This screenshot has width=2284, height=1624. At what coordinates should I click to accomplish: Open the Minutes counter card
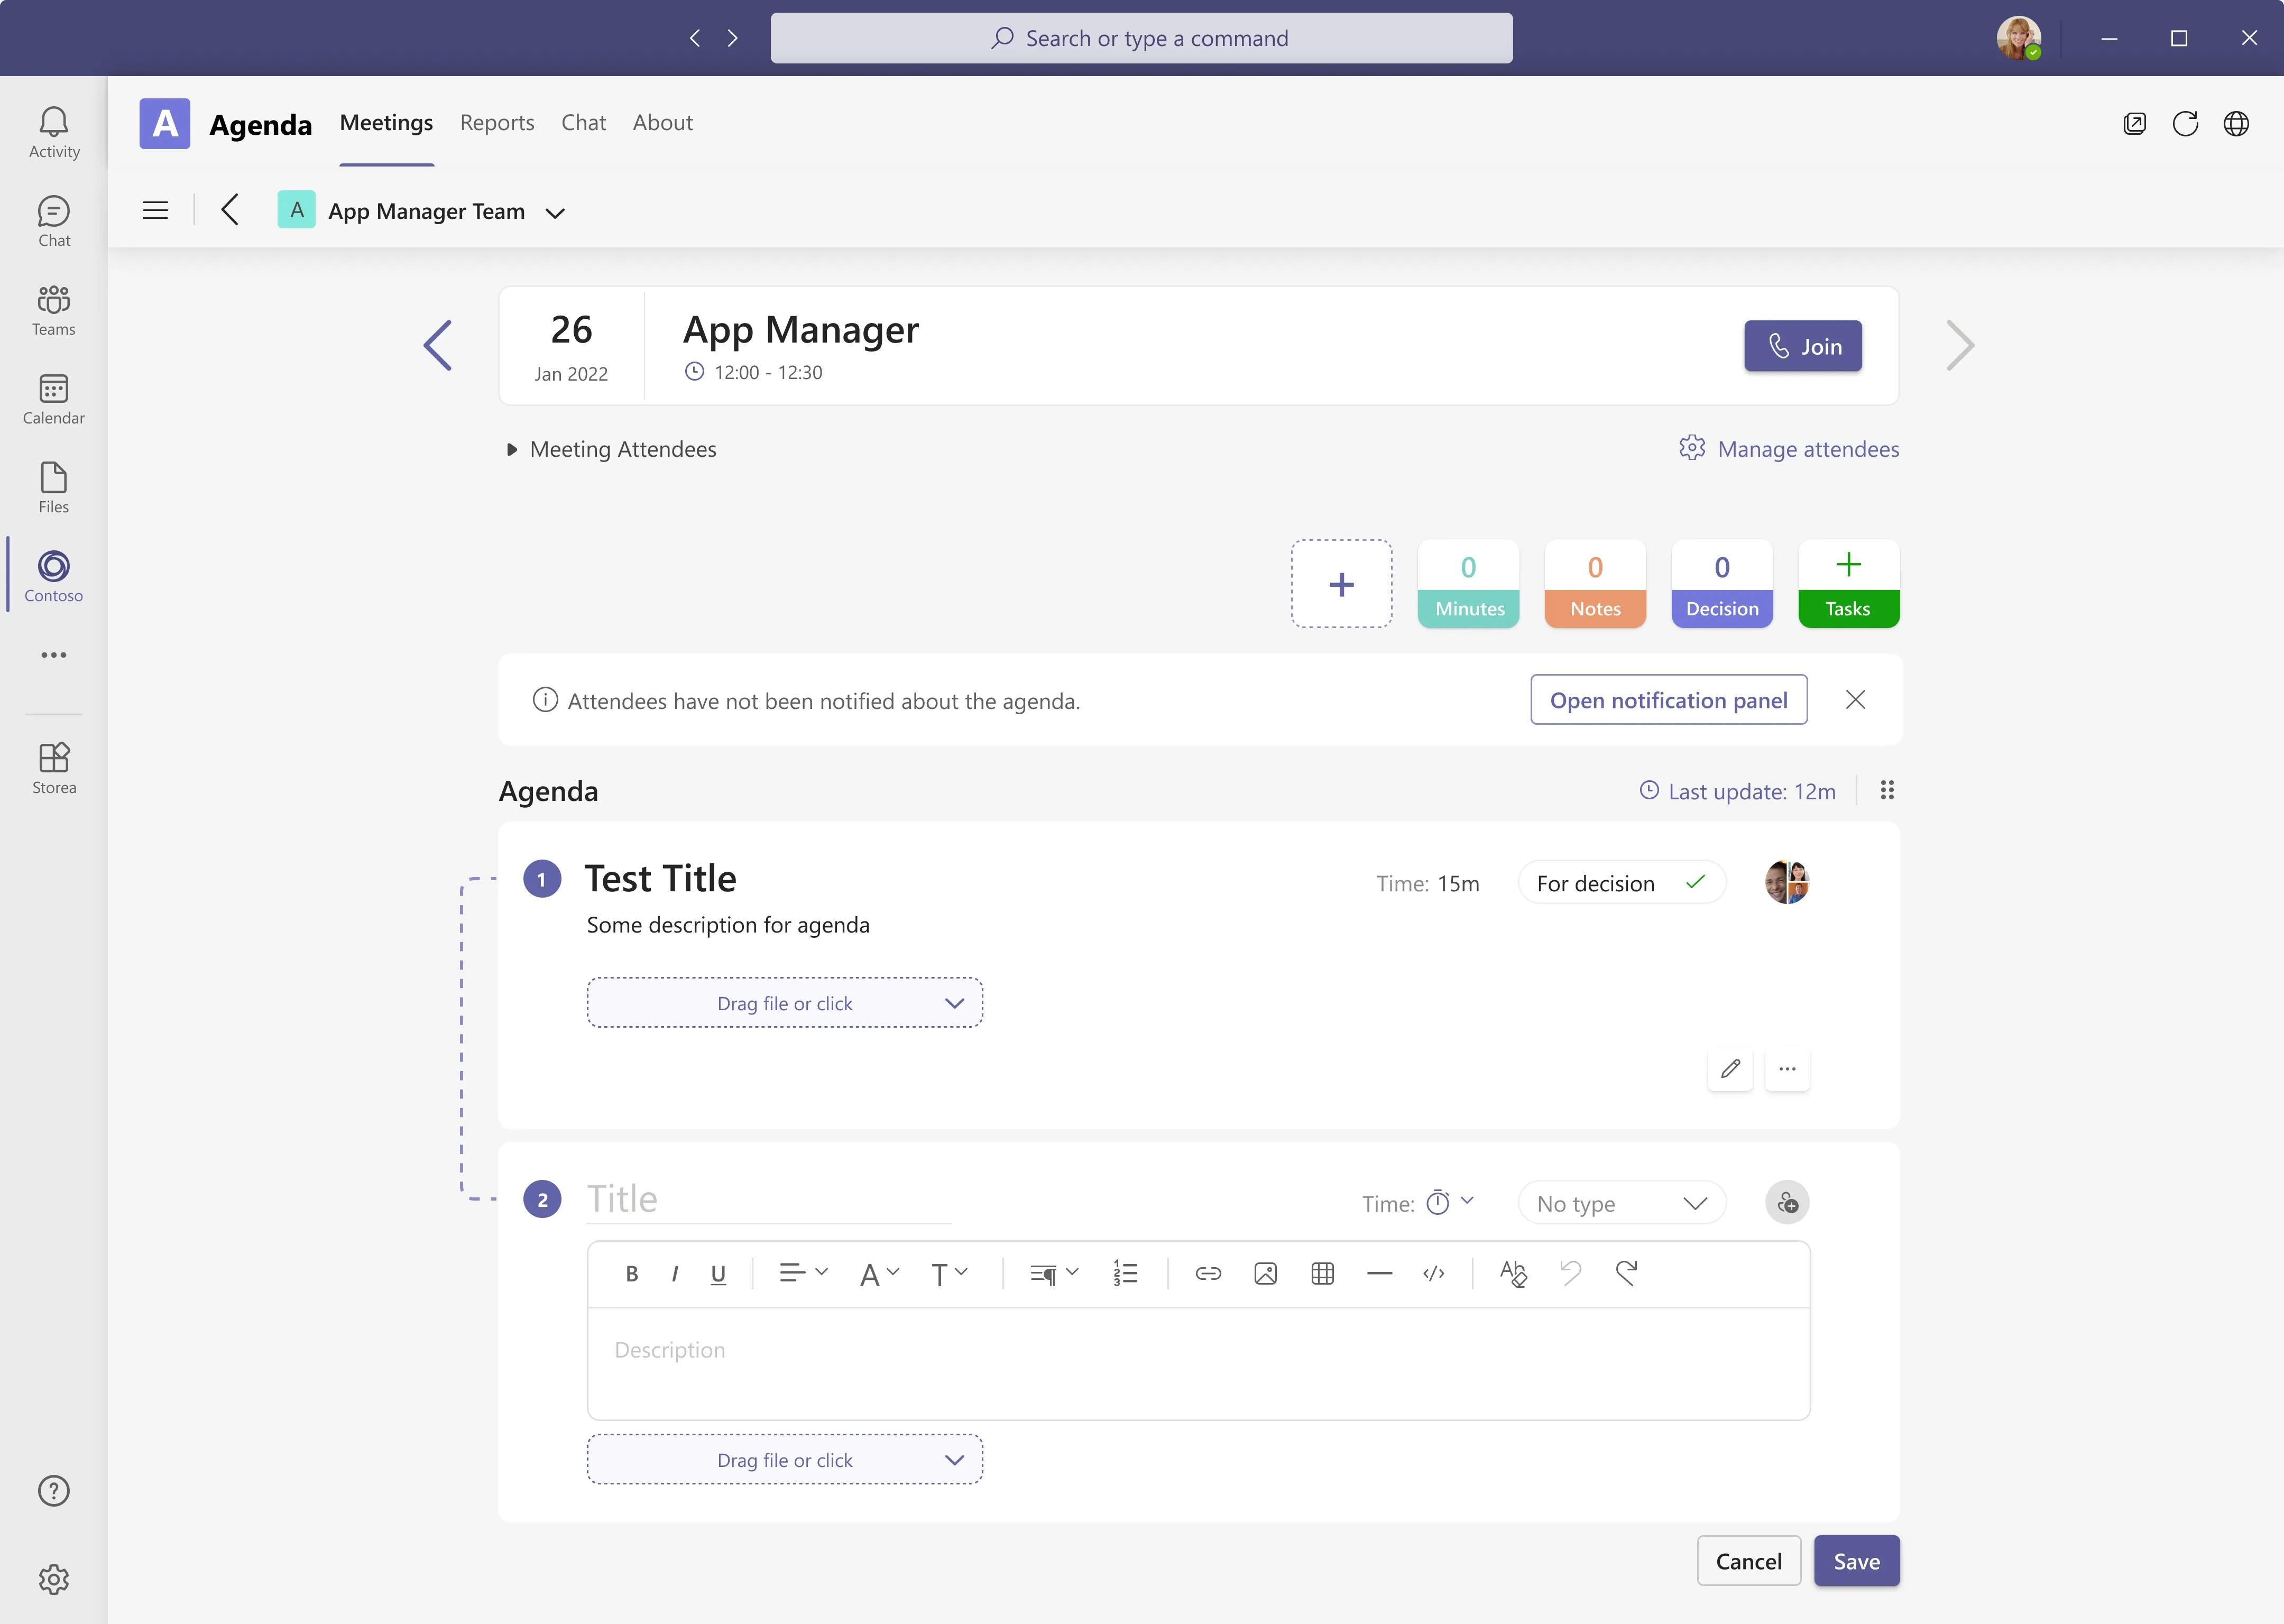click(1468, 584)
